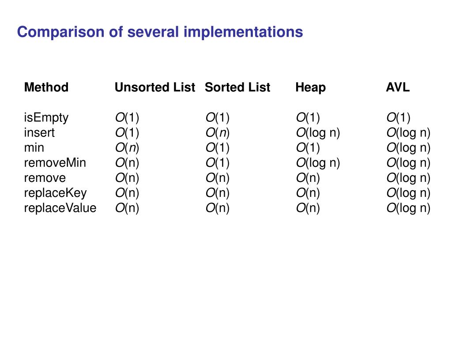Select the 'Unsorted List' column header
The width and height of the screenshot is (452, 339).
[x=155, y=87]
